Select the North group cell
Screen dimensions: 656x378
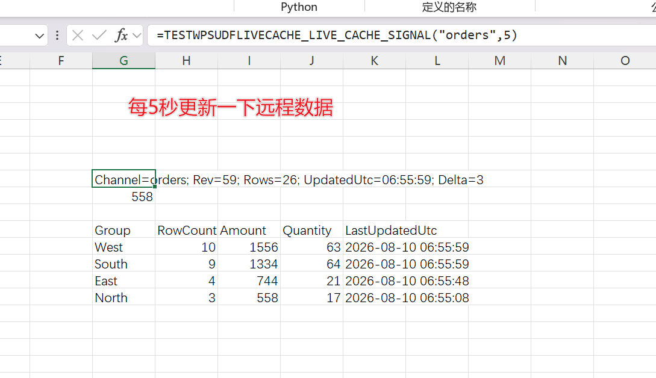pos(124,297)
